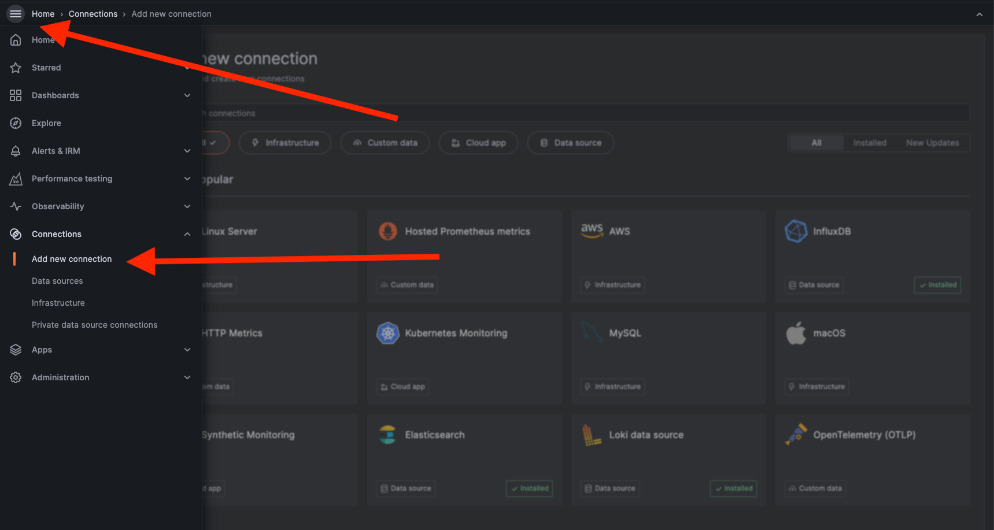Click the Connections icon in the sidebar
The image size is (994, 530).
click(x=15, y=234)
